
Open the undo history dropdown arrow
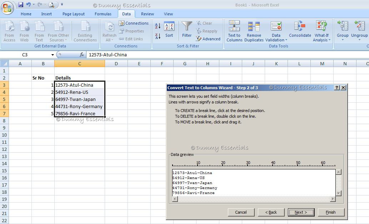click(x=34, y=5)
